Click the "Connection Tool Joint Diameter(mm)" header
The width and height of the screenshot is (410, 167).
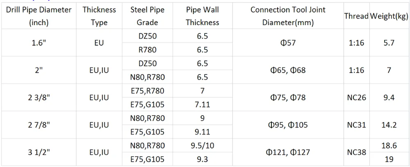pyautogui.click(x=288, y=16)
